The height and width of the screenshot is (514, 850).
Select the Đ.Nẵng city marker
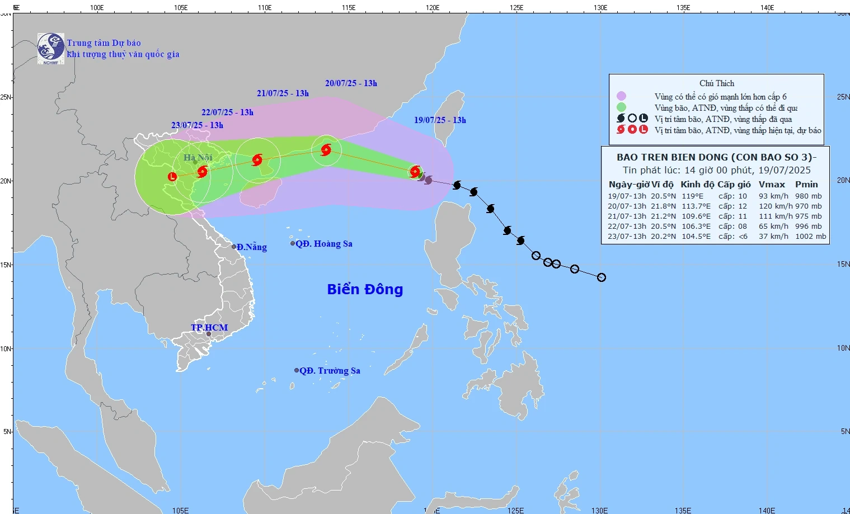tap(234, 247)
